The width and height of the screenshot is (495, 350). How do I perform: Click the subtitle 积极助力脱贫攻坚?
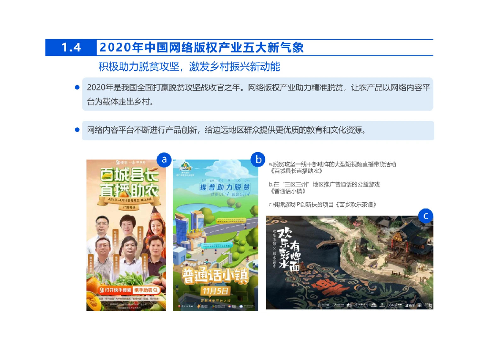click(189, 67)
